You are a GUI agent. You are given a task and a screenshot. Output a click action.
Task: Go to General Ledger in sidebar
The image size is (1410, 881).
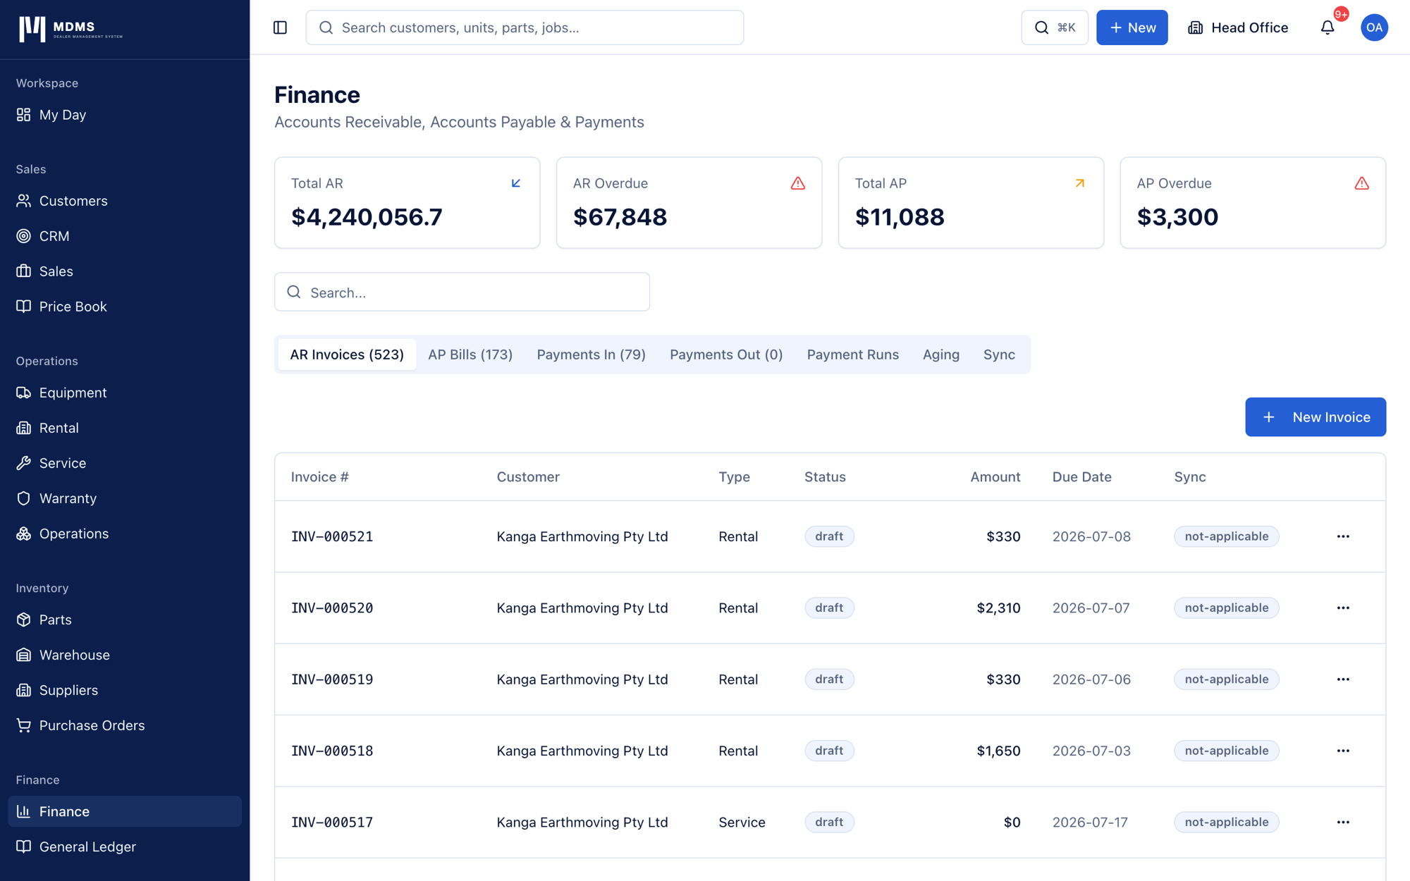(x=125, y=846)
